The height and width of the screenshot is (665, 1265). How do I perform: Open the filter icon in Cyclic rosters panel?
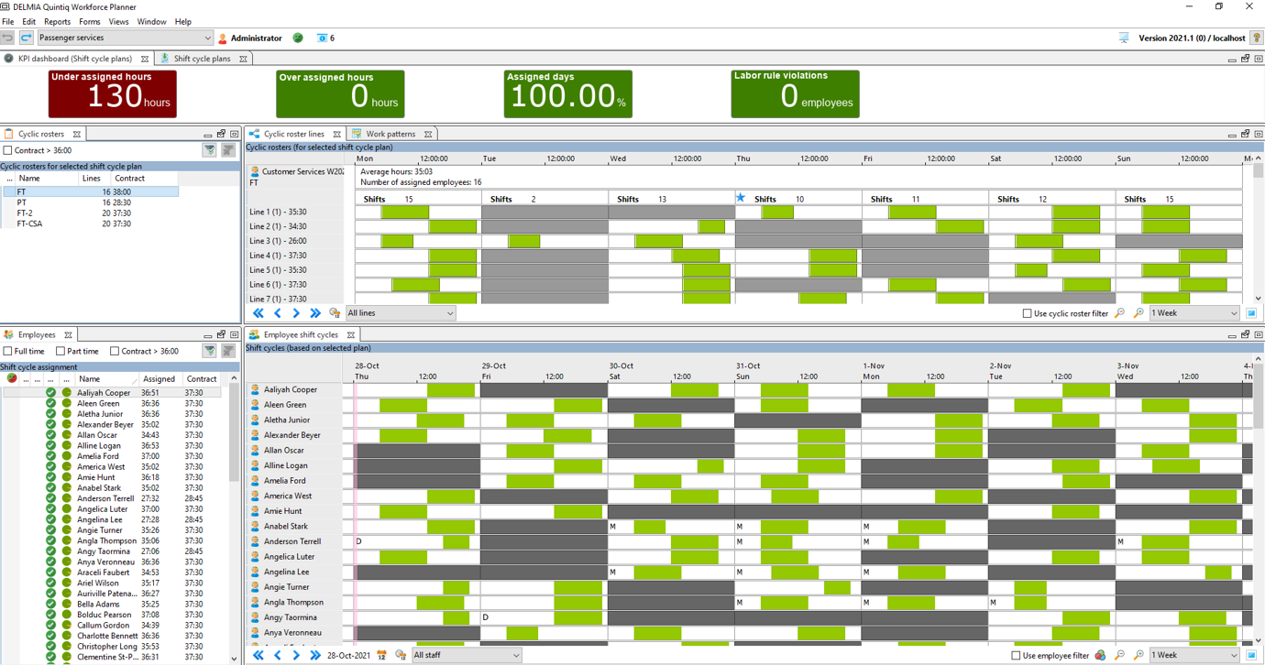click(x=210, y=149)
